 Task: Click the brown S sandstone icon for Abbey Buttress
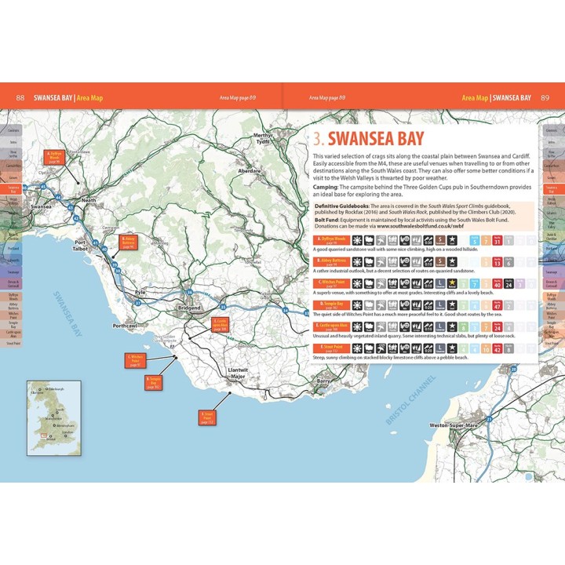440,262
